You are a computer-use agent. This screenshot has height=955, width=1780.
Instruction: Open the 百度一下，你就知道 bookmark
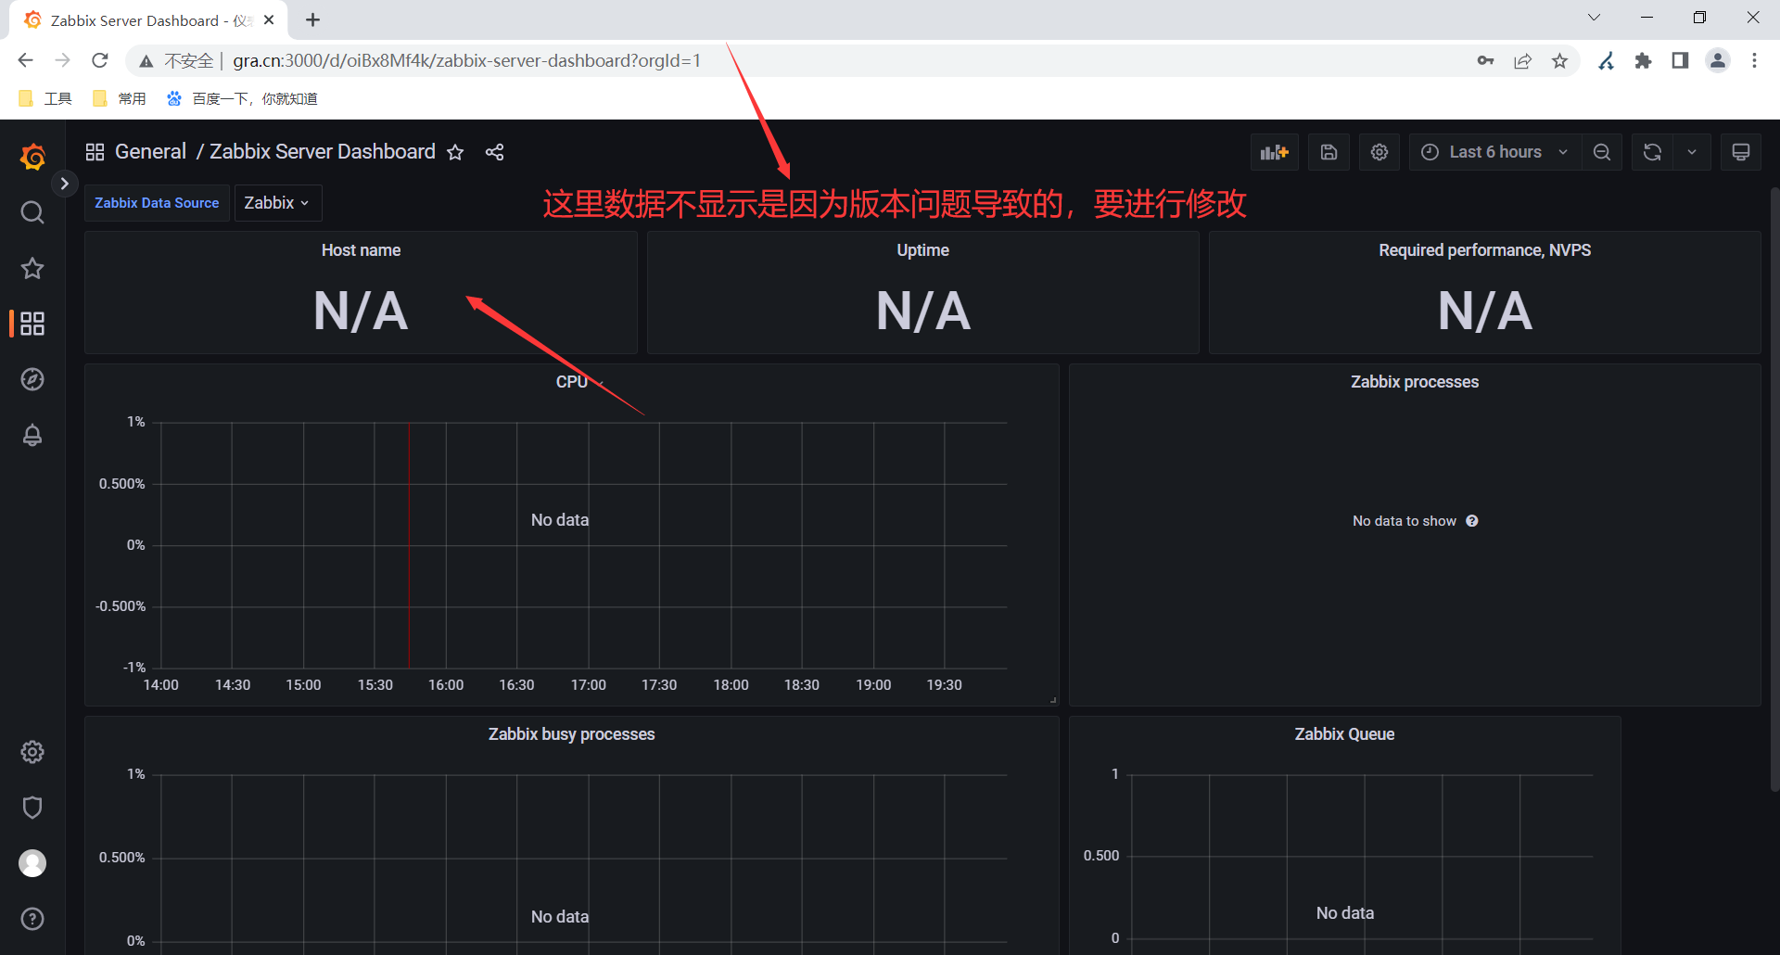pos(242,98)
